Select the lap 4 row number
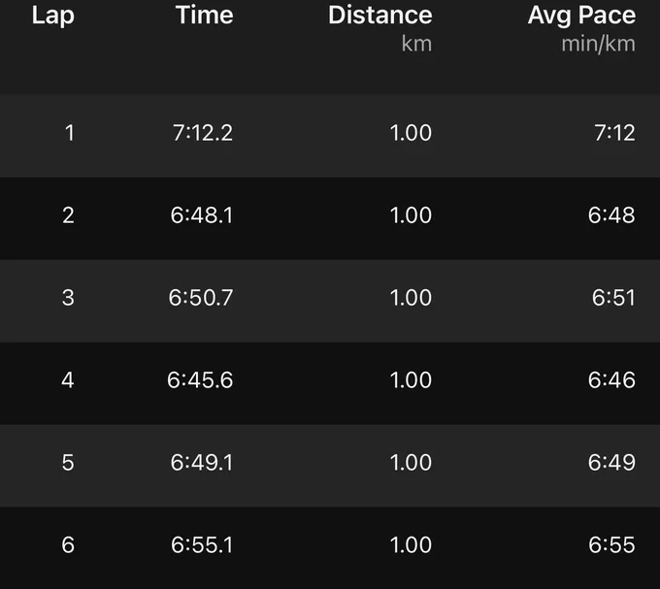This screenshot has width=660, height=589. [68, 380]
